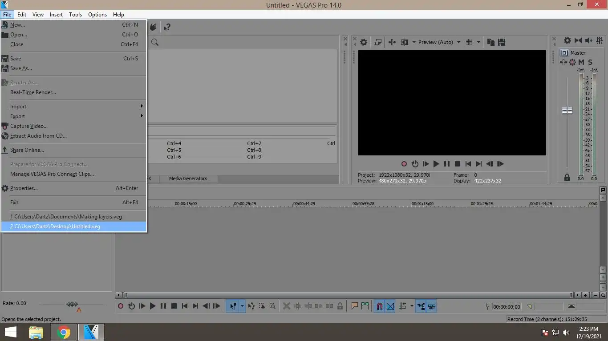Click Stop in timeline transport bar
Screen dimensions: 608x341
[x=174, y=306]
